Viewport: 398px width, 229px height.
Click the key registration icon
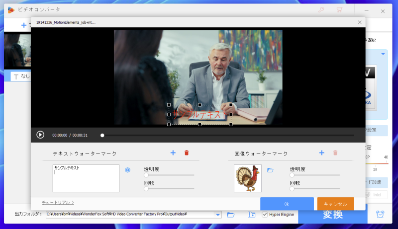coord(321,10)
